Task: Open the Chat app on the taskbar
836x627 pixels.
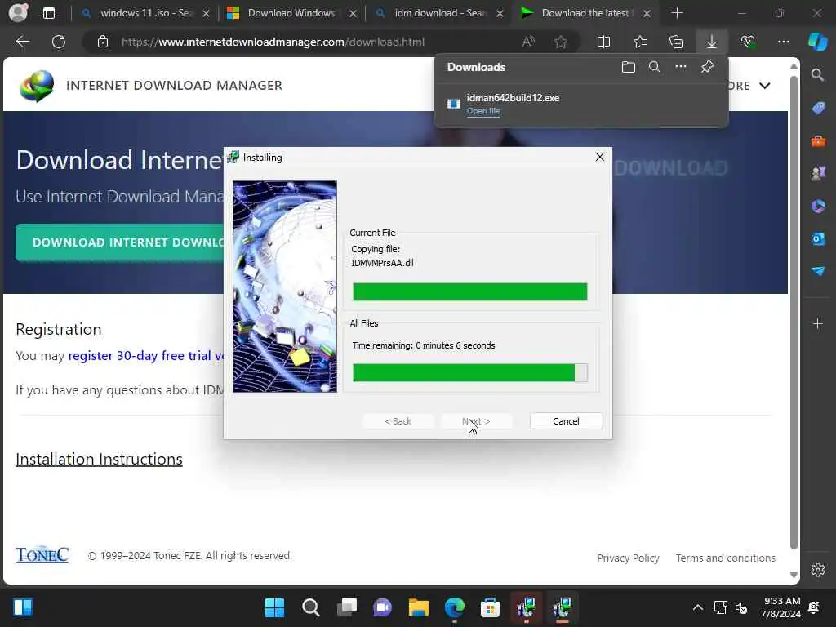Action: click(382, 607)
